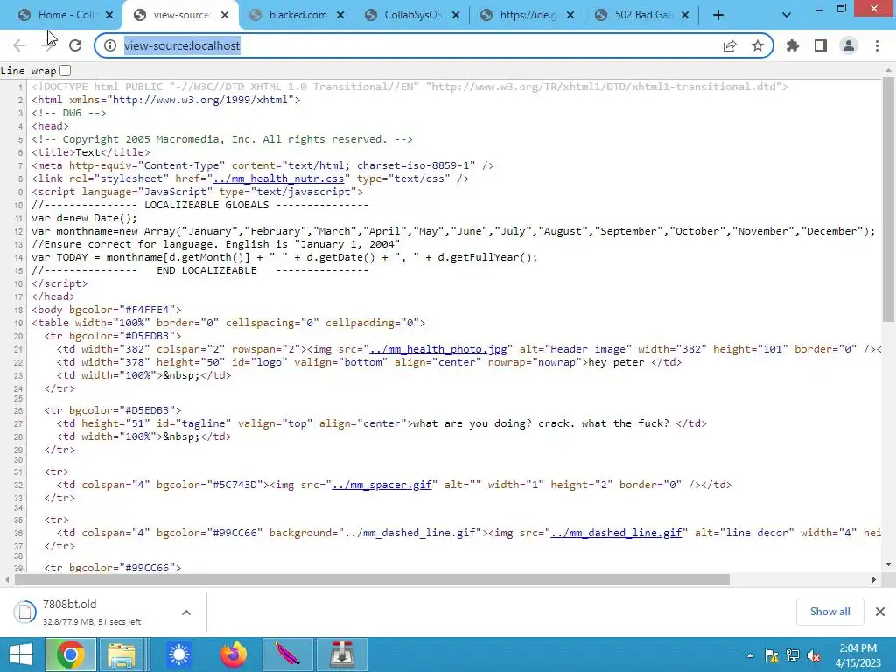The image size is (896, 672).
Task: Click Show all downloads
Action: [829, 612]
